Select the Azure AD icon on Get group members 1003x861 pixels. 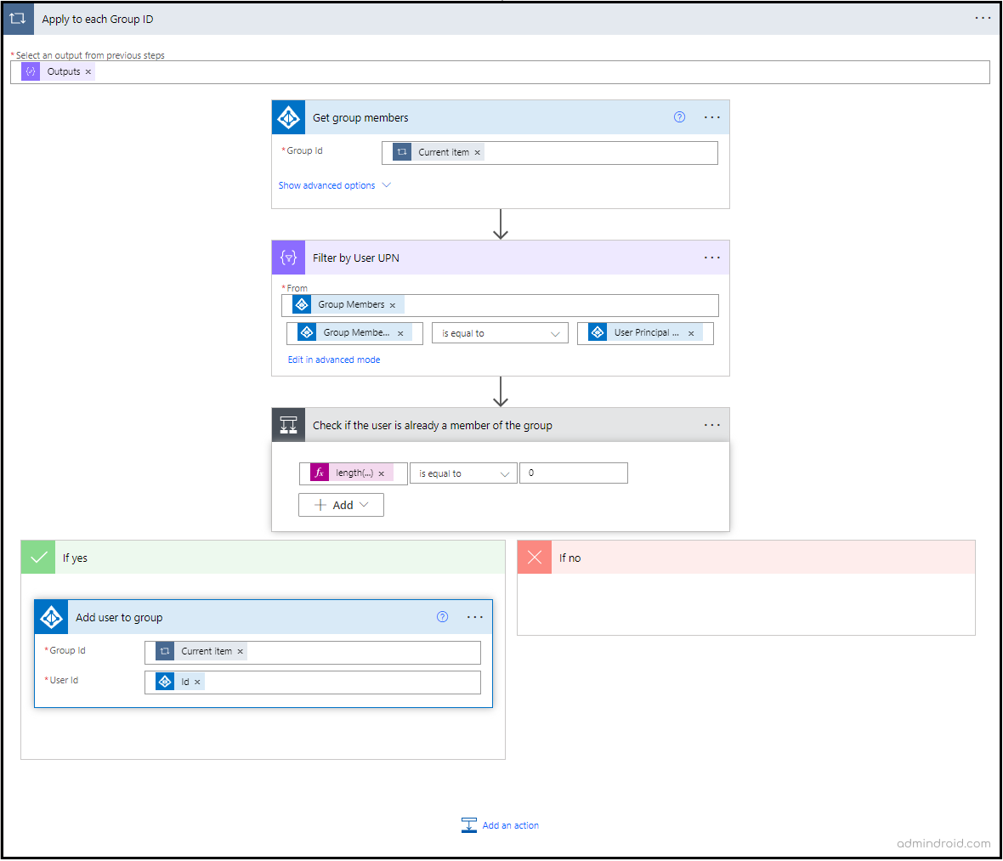click(x=287, y=116)
